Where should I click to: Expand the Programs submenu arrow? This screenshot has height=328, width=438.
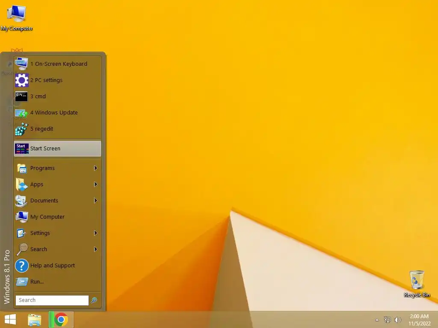pyautogui.click(x=95, y=168)
